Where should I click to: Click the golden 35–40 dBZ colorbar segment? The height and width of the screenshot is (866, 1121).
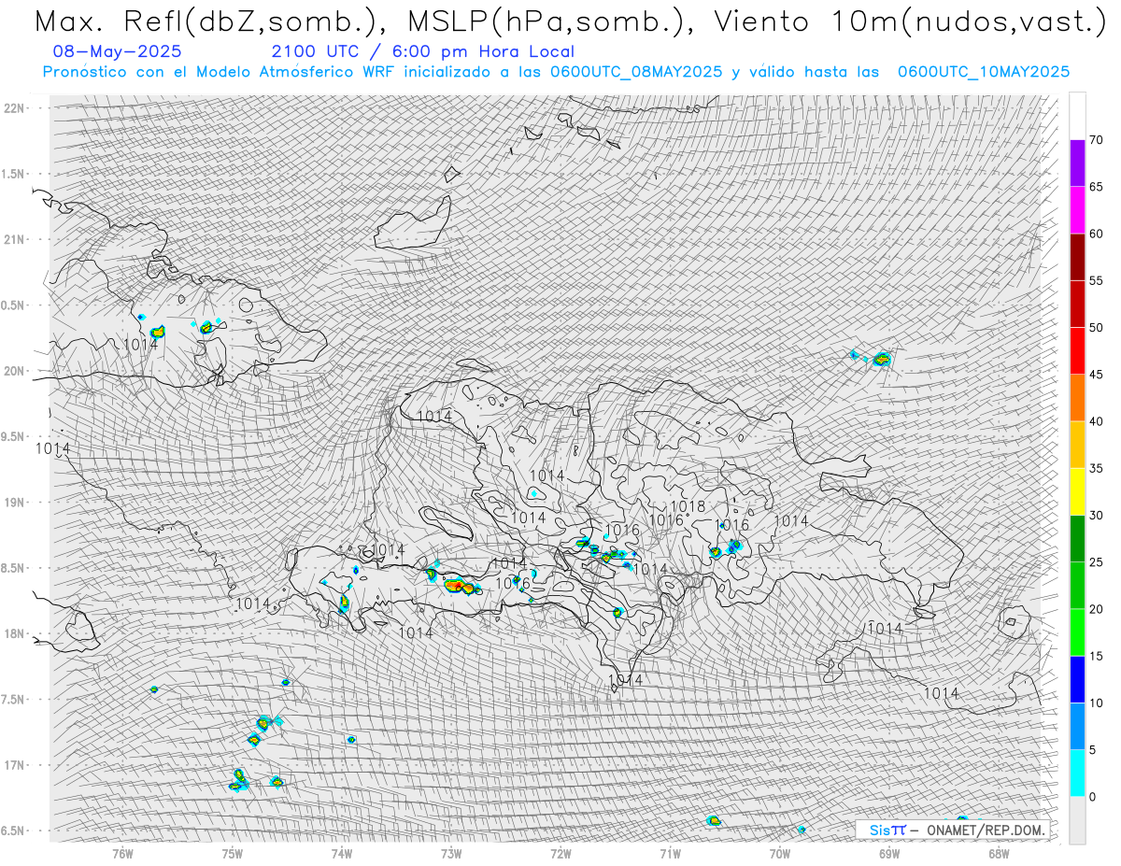coord(1077,445)
